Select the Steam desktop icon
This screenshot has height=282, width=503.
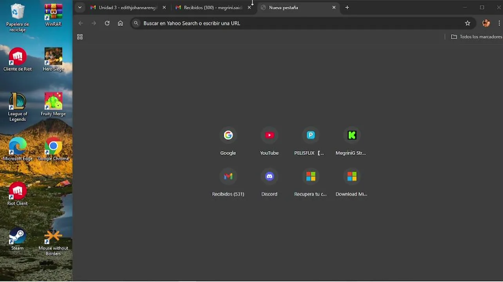click(17, 239)
